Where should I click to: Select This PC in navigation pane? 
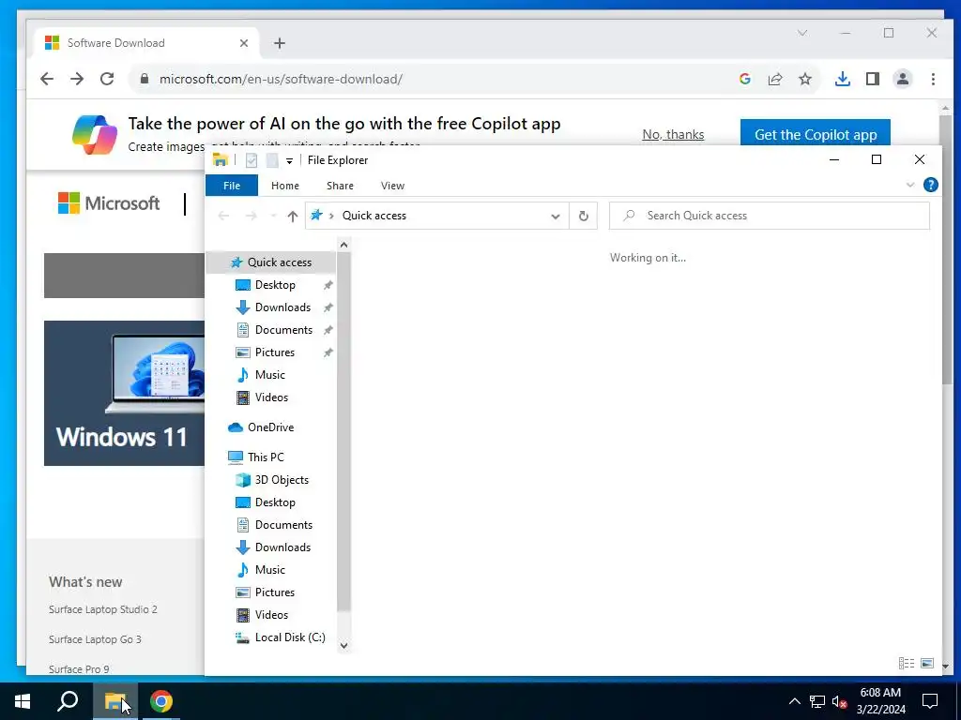pos(266,457)
